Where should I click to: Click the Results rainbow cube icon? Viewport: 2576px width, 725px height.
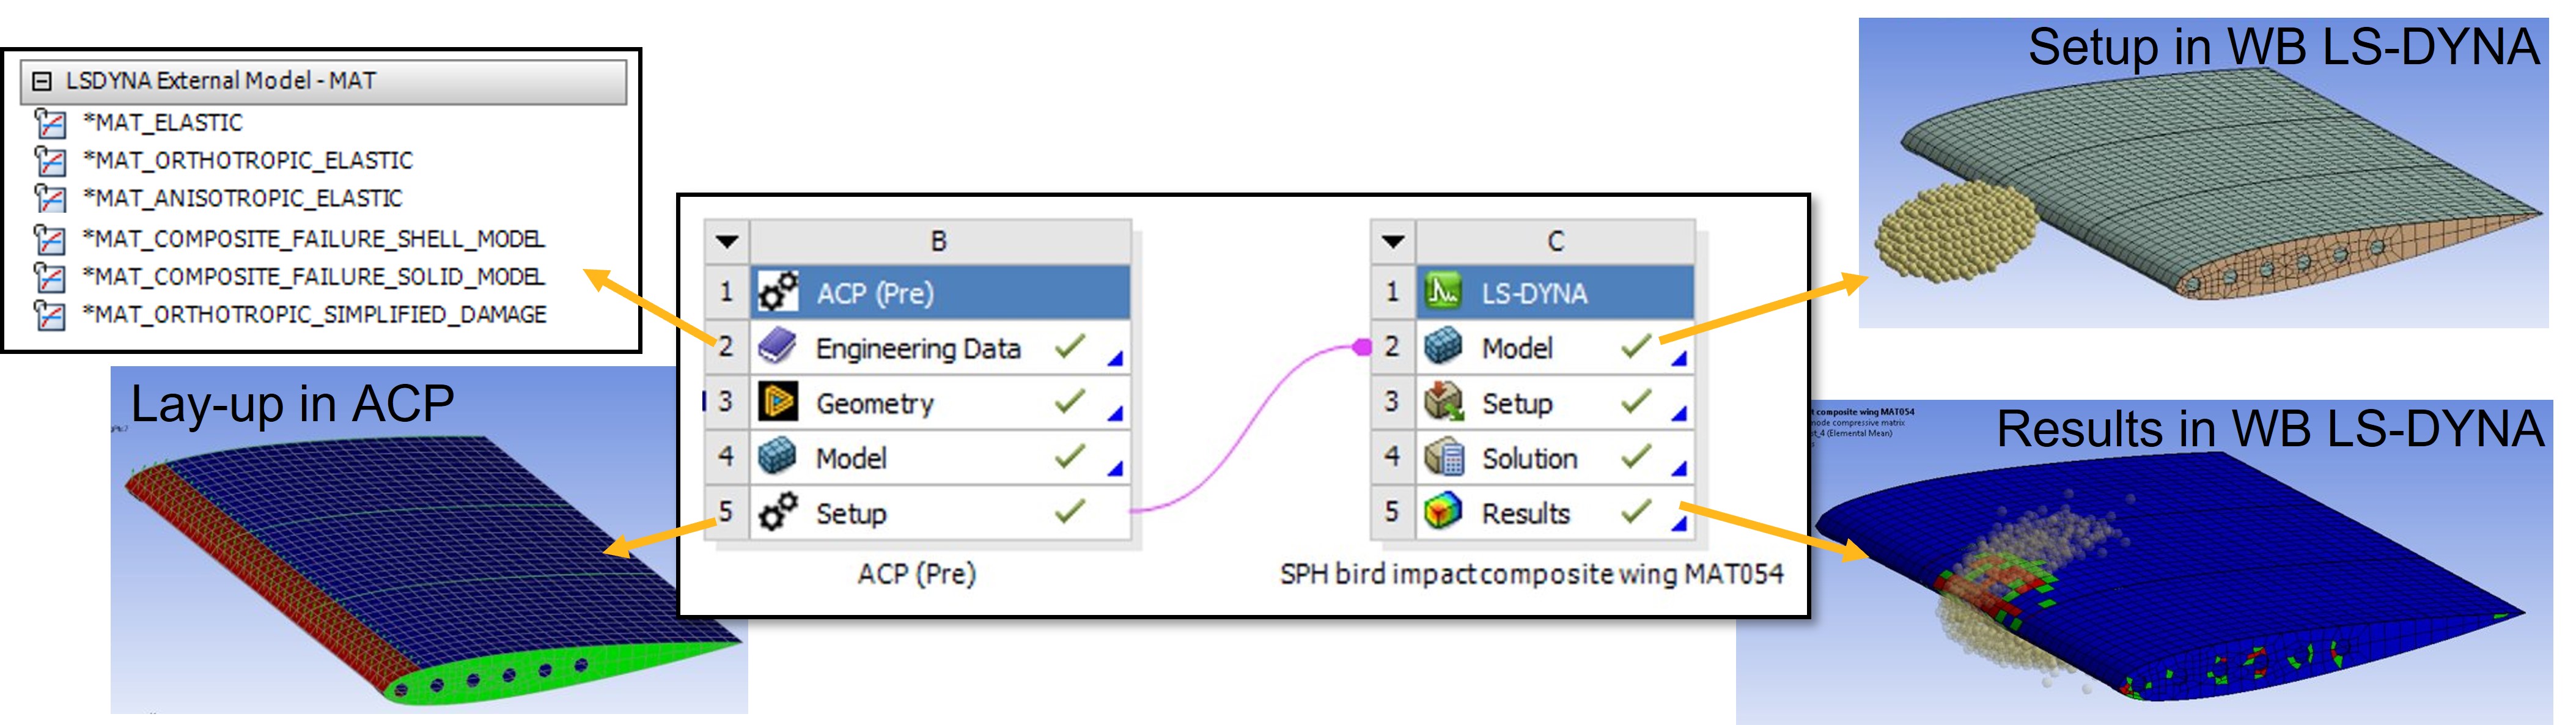1443,512
